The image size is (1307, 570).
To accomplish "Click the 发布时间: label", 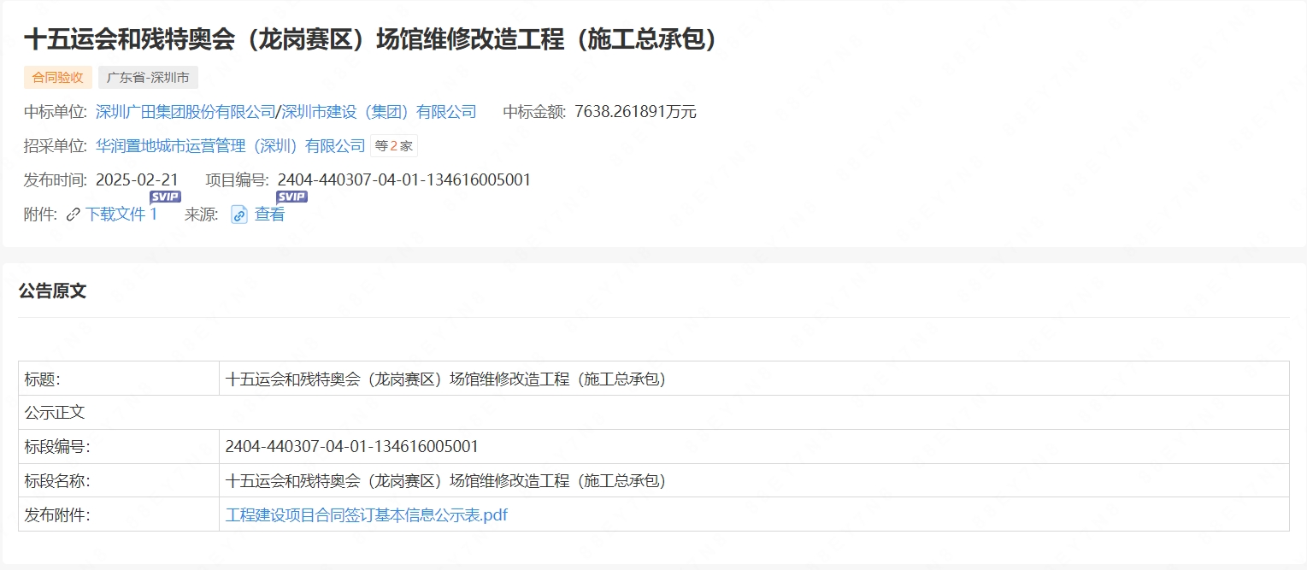I will (56, 180).
